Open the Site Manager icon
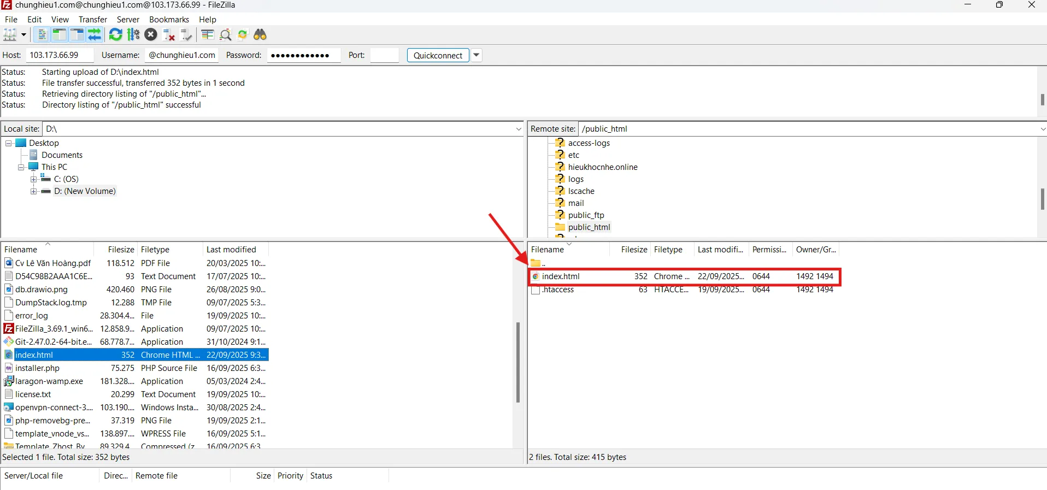1047x490 pixels. [10, 35]
